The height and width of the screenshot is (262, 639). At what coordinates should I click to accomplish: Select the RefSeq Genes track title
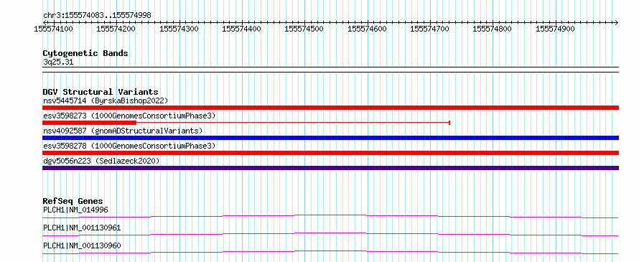coord(73,201)
